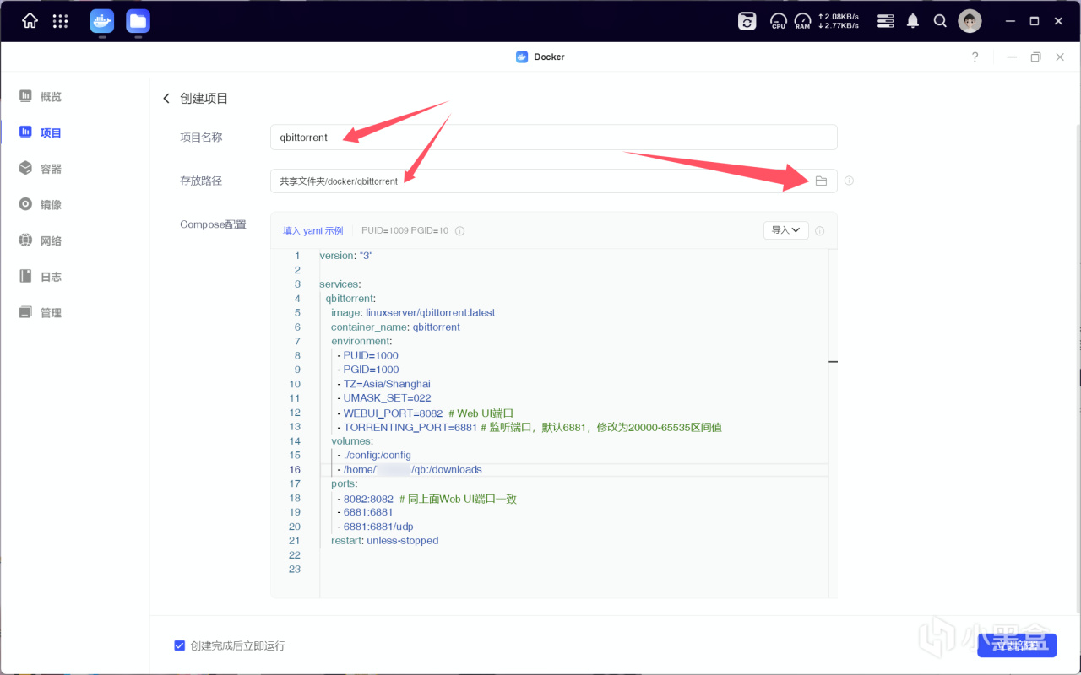
Task: Click the 填入 yaml 示例 link
Action: [x=313, y=230]
